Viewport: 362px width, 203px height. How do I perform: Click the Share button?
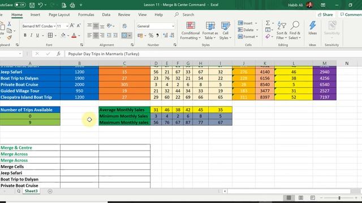coord(325,15)
